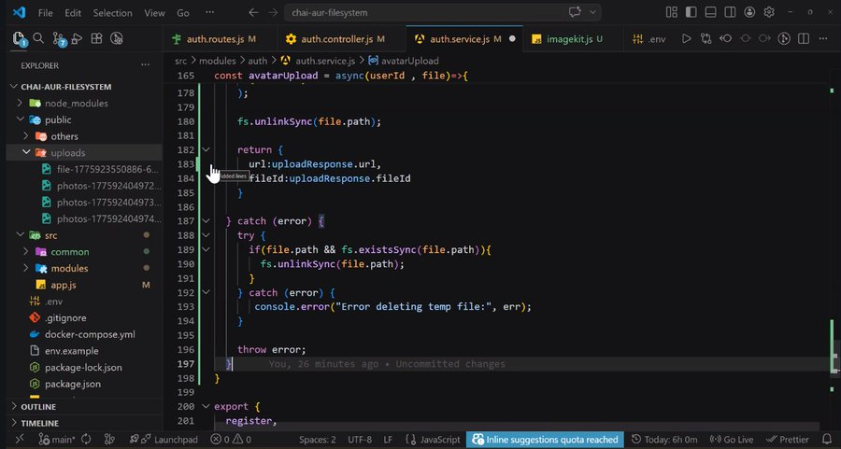This screenshot has width=841, height=449.
Task: Click the chai-aur-filesystem command center search box
Action: tap(443, 12)
